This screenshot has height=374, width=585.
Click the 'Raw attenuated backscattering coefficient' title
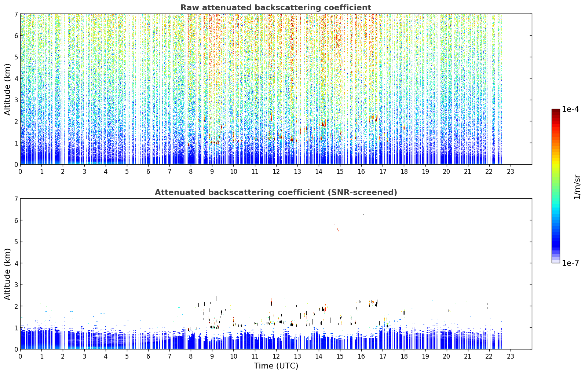[x=275, y=8]
